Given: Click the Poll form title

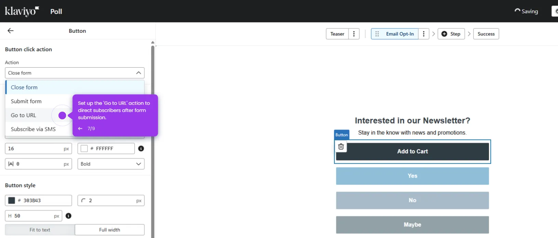Looking at the screenshot, I should tap(56, 11).
